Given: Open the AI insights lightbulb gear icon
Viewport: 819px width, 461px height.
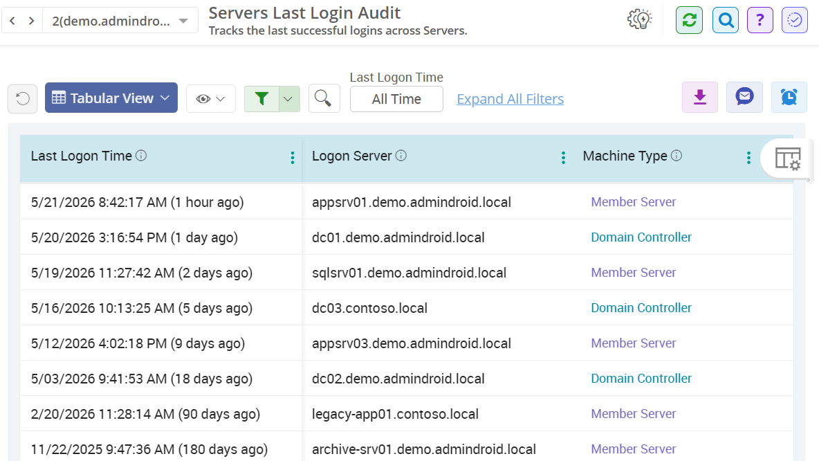Looking at the screenshot, I should (639, 20).
